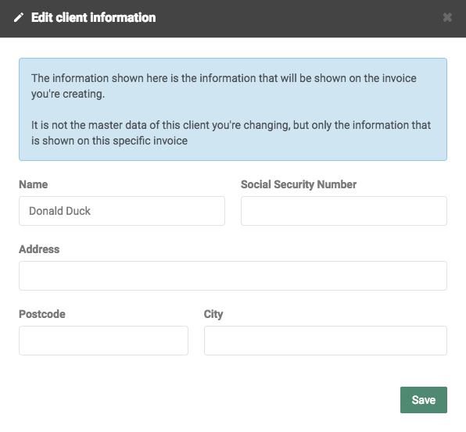Click the Postcode field label
466x432 pixels.
42,314
